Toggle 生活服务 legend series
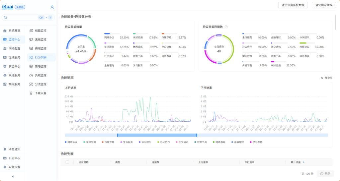Screen dimensions: 340x181 [127, 142]
